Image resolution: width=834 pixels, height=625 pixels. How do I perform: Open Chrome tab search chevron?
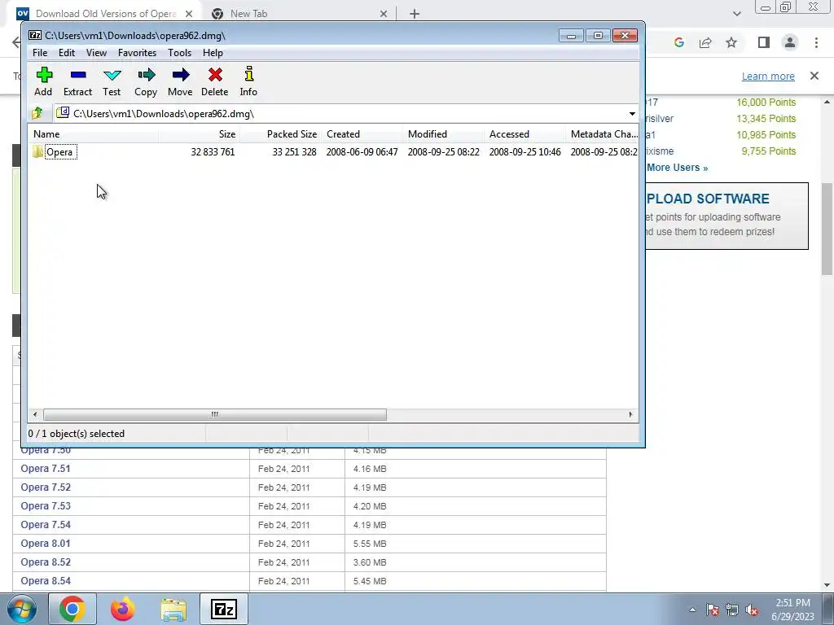click(736, 14)
